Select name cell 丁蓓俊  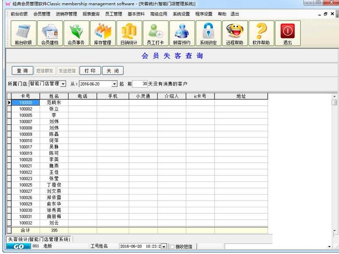(x=54, y=185)
